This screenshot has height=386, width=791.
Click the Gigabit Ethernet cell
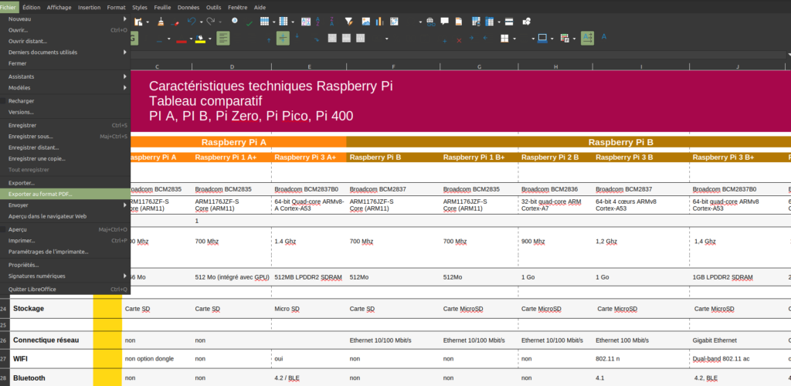pyautogui.click(x=738, y=340)
